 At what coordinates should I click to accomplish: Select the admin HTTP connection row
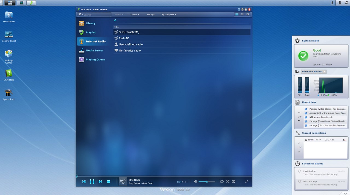pyautogui.click(x=325, y=140)
